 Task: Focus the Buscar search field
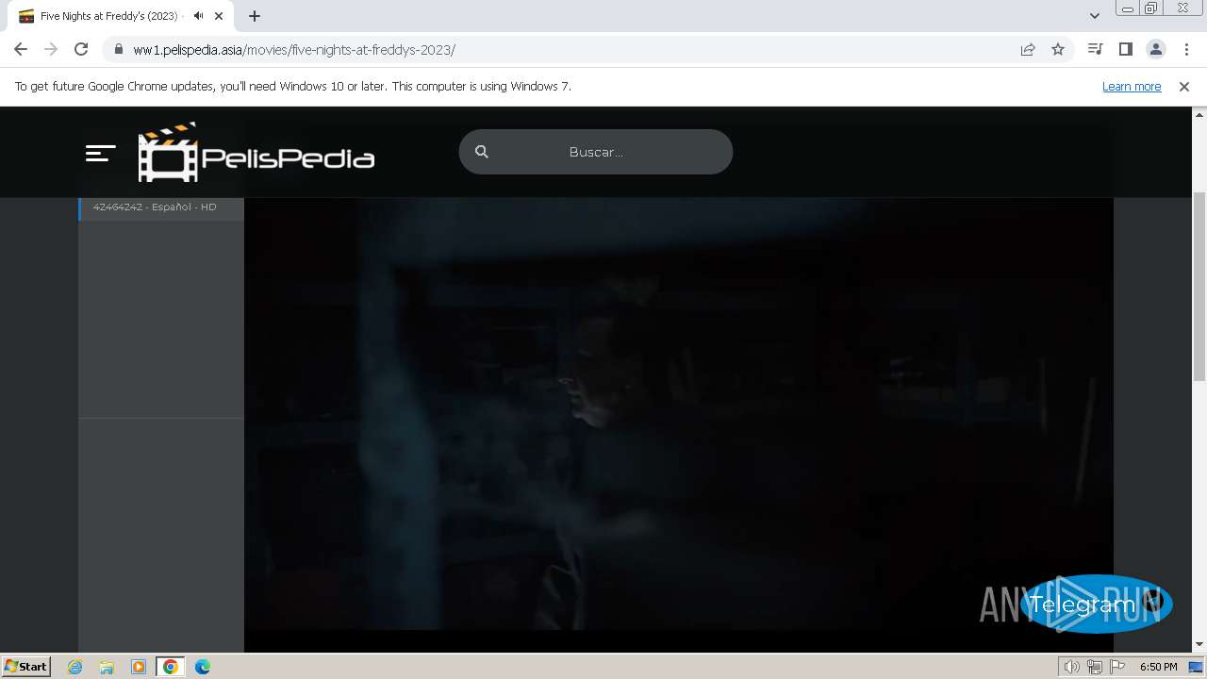596,152
